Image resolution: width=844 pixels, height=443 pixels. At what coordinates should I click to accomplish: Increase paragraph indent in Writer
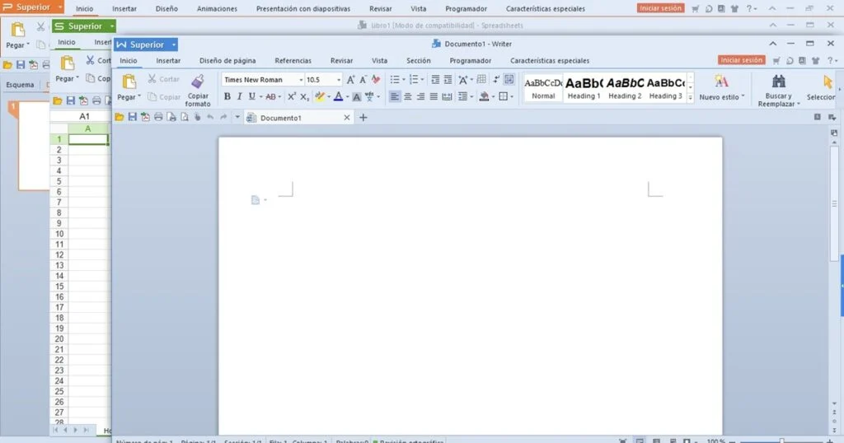pyautogui.click(x=448, y=80)
